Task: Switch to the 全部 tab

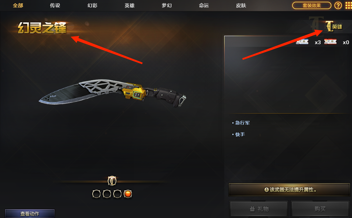Action: tap(18, 5)
